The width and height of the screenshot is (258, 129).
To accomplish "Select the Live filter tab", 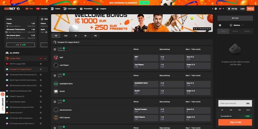I will [x=66, y=36].
